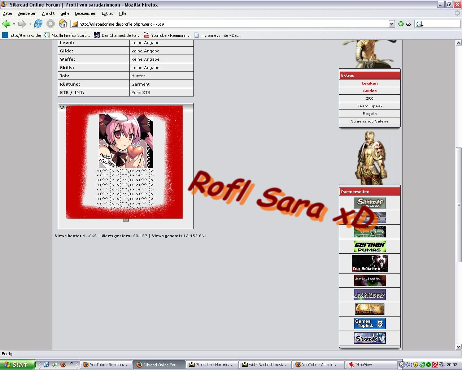This screenshot has height=370, width=462.
Task: Open the Forward button history dropdown arrow
Action: [30, 24]
